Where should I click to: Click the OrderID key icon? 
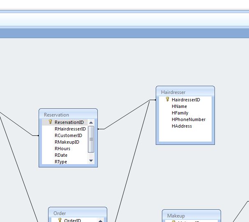click(60, 220)
